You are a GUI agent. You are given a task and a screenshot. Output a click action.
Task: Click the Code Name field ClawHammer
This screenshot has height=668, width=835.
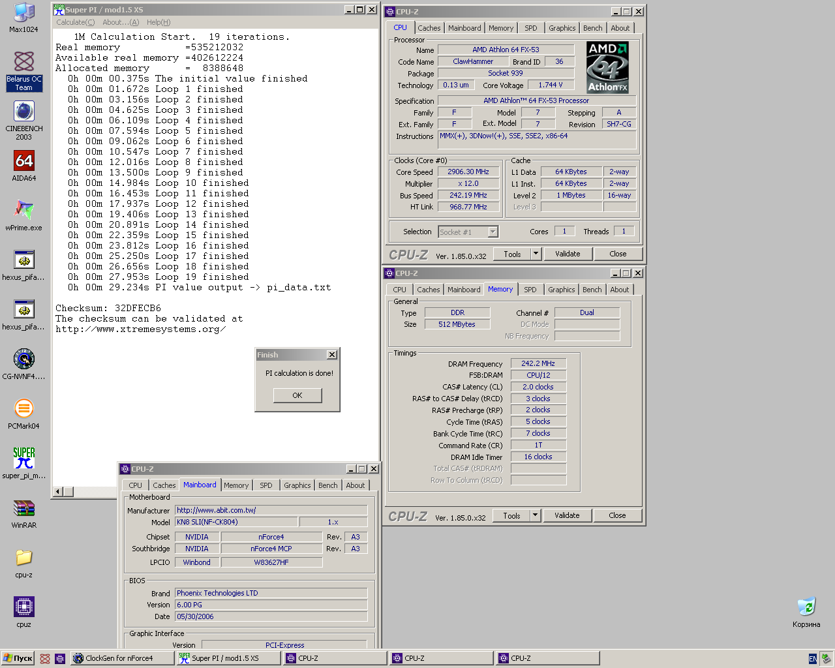pos(473,61)
